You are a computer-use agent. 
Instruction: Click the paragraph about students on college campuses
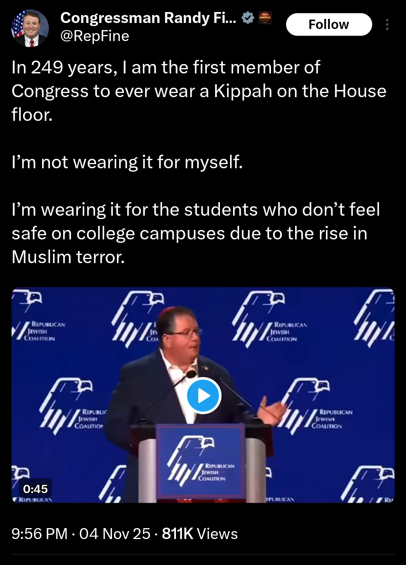196,233
